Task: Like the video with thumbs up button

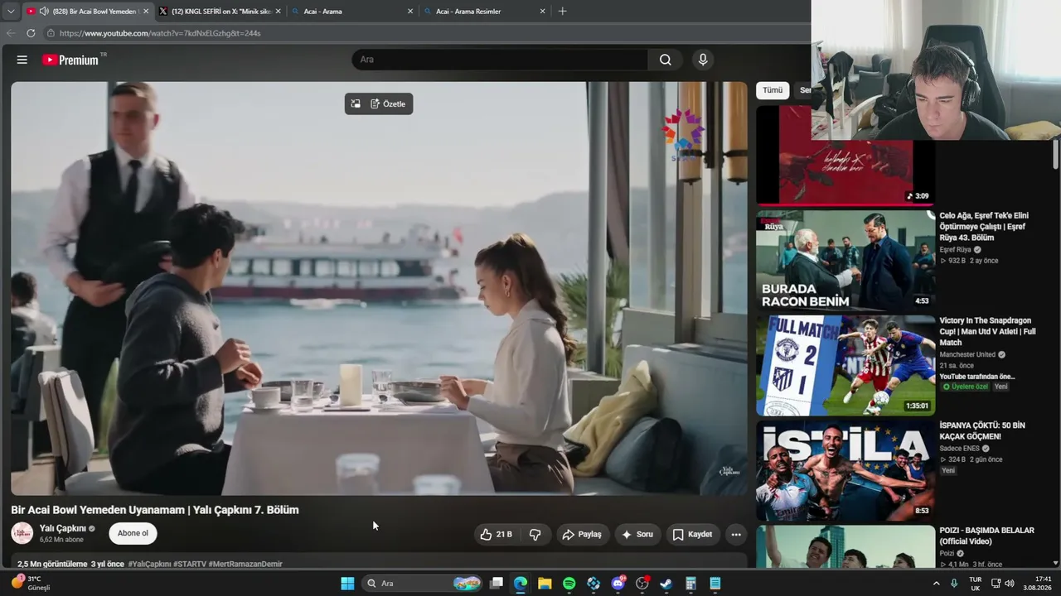Action: pyautogui.click(x=496, y=535)
